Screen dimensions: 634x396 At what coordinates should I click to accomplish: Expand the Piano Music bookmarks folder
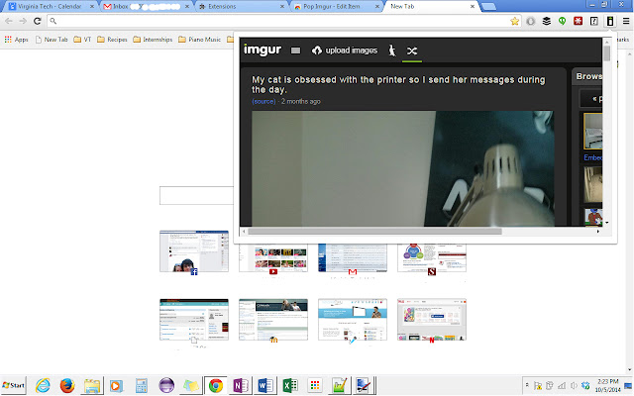tap(199, 40)
